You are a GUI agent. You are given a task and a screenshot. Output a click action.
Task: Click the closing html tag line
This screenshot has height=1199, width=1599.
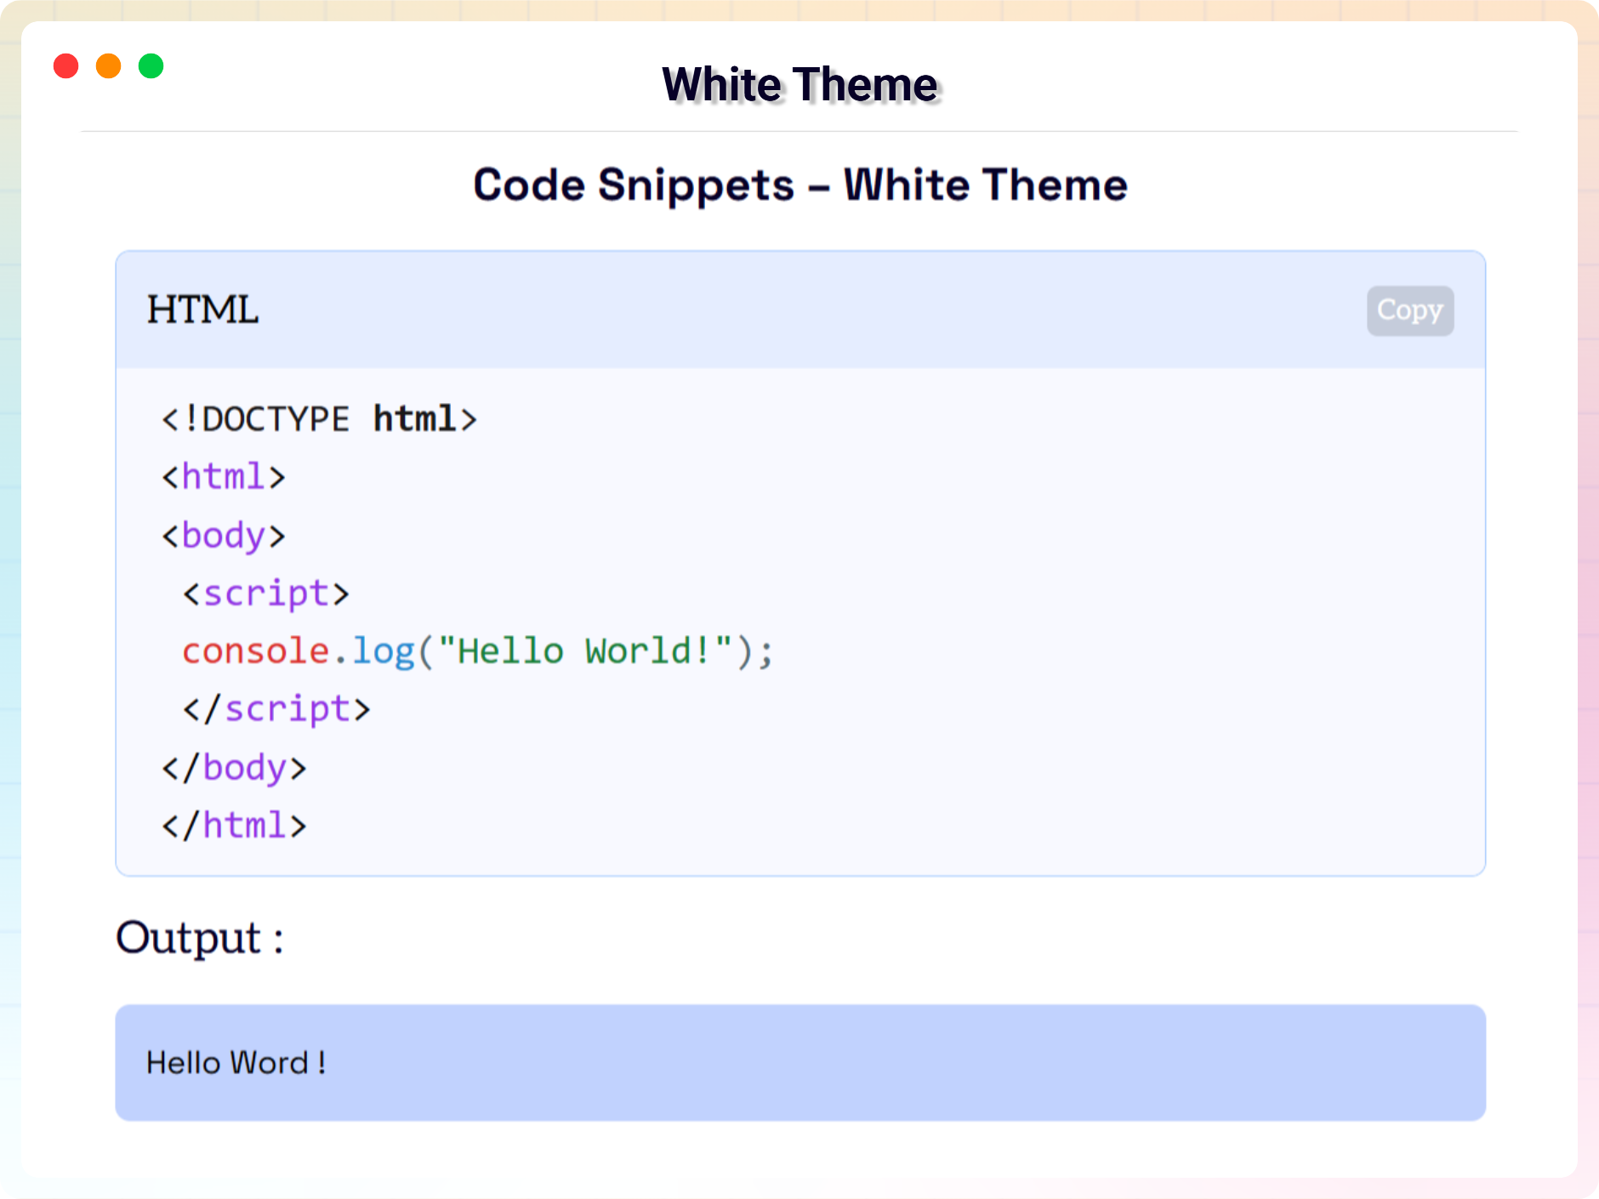pos(234,826)
